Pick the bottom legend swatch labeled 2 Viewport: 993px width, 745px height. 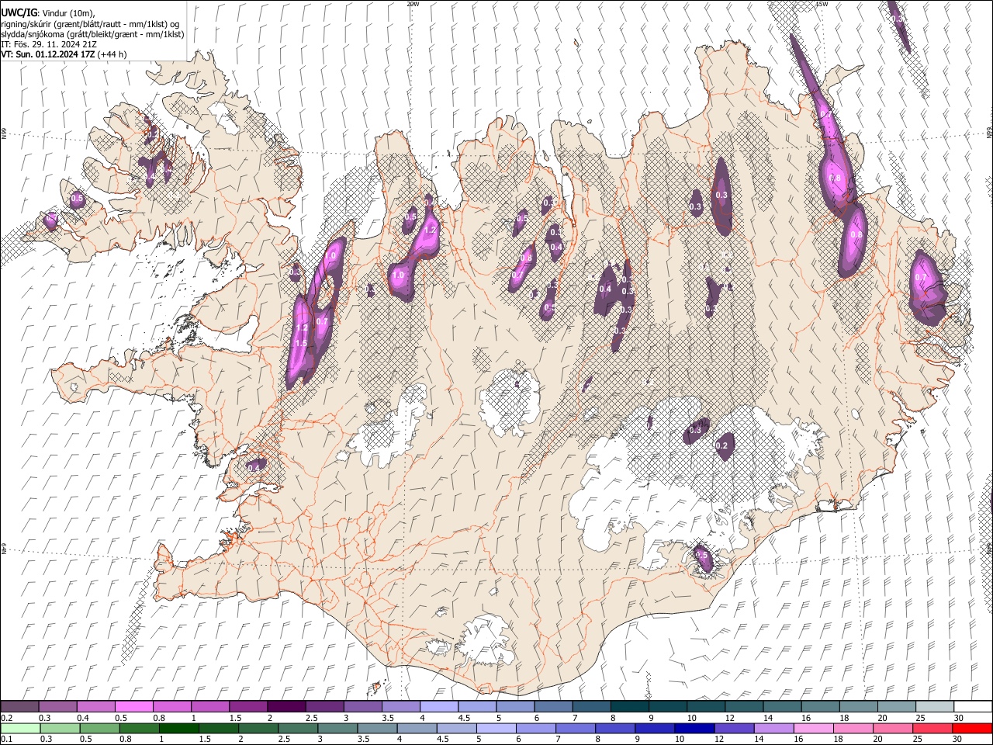[258, 728]
